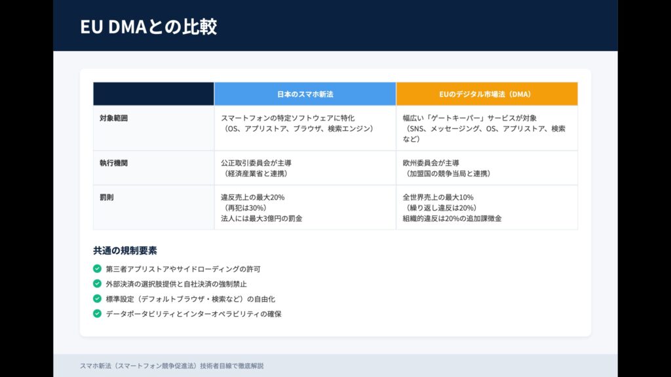Click the green check icon beside データポータビリティ
Viewport: 671px width, 377px height.
coord(97,314)
